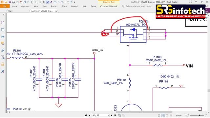Open the page number dropdown
Screen dimensions: 210x118
[108, 115]
